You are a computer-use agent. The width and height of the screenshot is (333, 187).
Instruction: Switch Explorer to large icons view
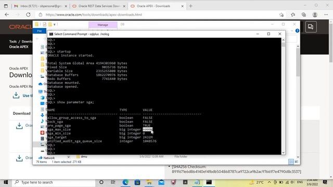297,162
